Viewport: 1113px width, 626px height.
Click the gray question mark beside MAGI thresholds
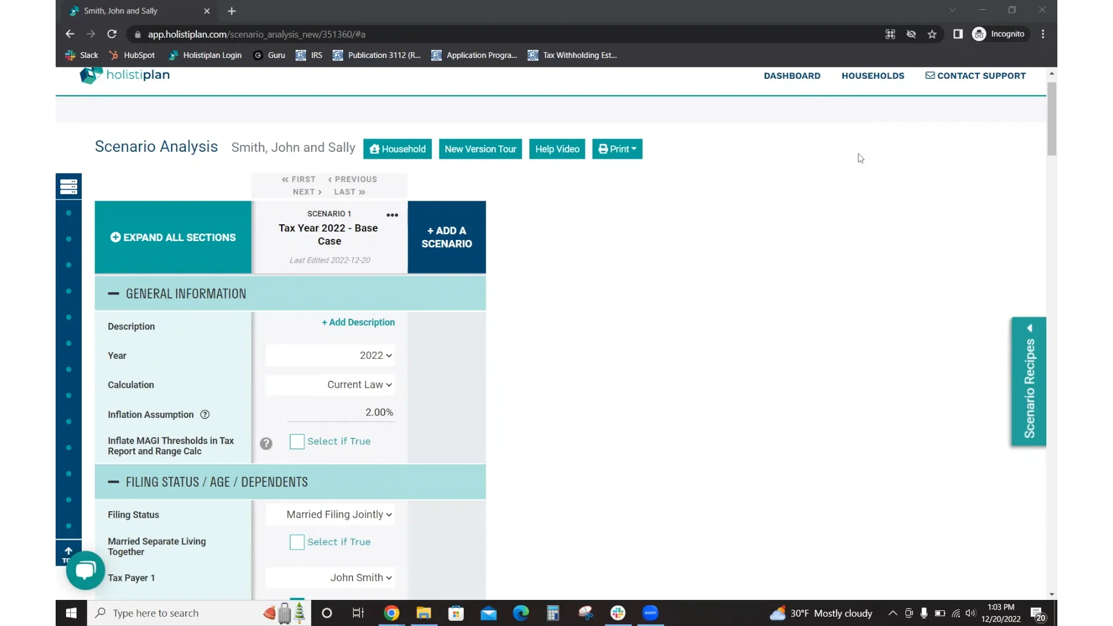[266, 443]
